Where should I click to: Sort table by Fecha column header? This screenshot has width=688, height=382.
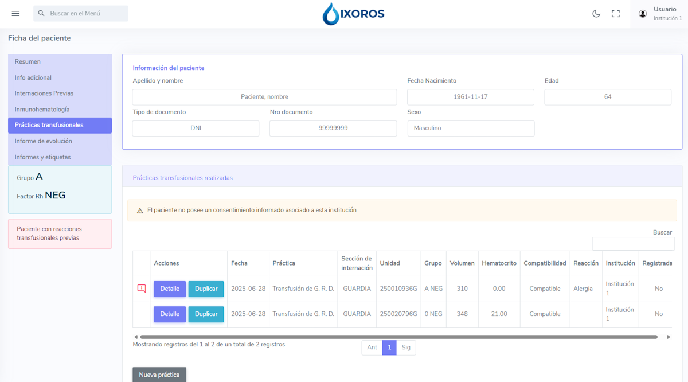click(x=248, y=263)
